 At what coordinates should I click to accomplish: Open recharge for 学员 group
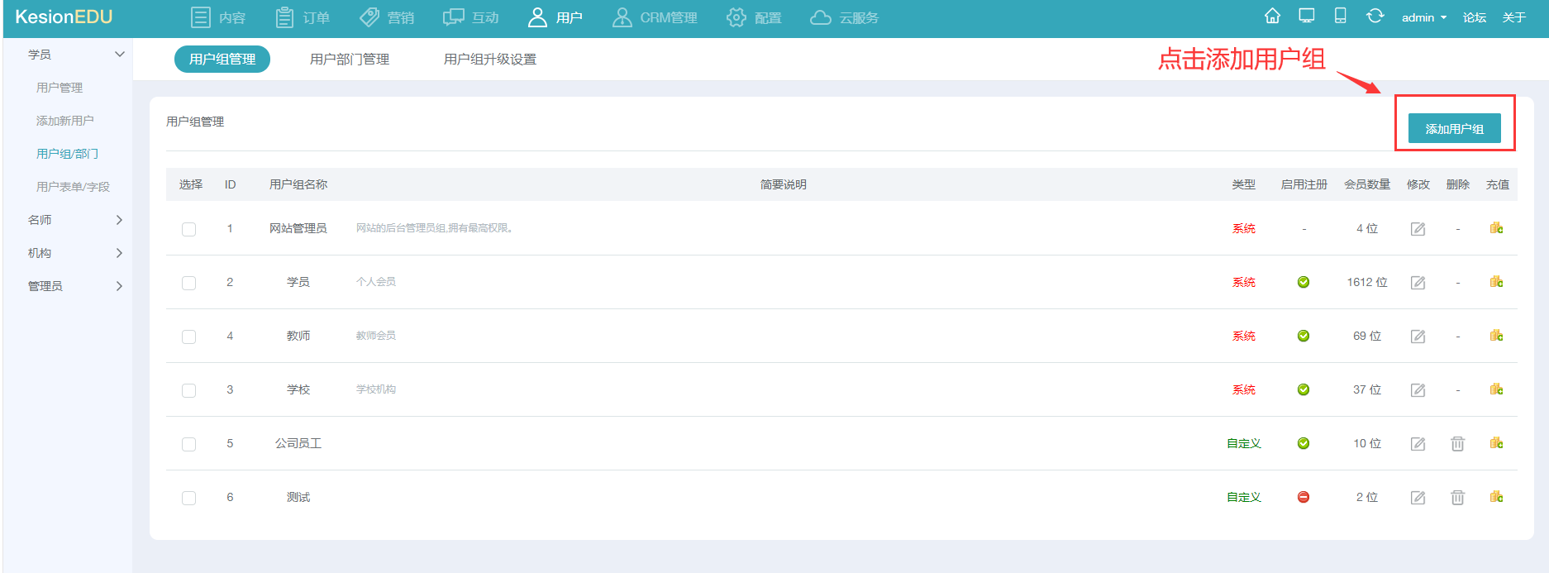(x=1496, y=282)
